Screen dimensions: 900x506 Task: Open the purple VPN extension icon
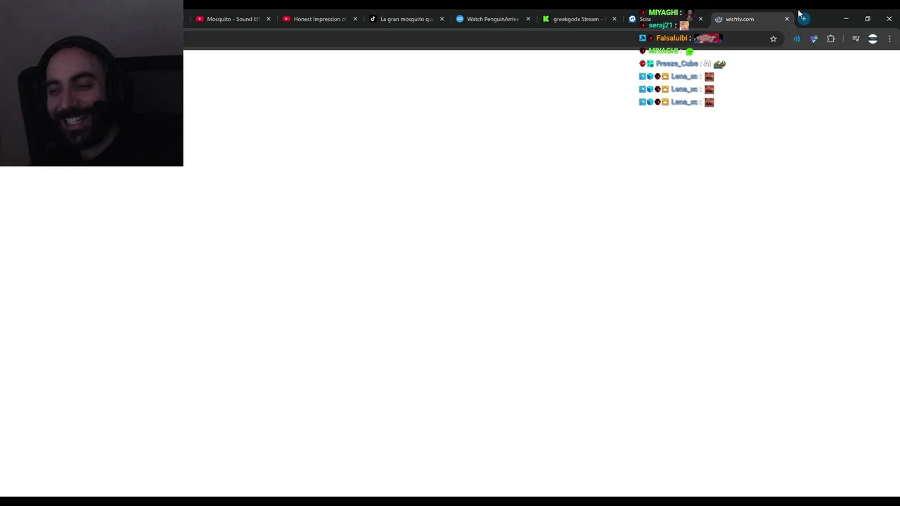coord(814,39)
